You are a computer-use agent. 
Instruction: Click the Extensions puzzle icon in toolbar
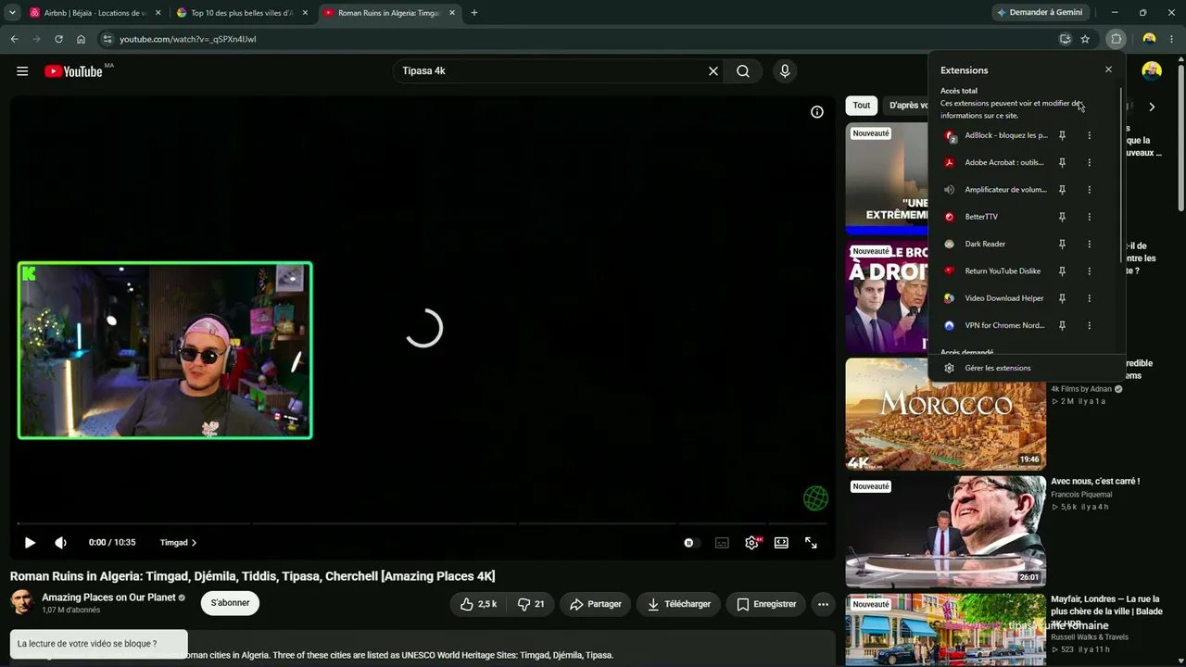(1116, 39)
